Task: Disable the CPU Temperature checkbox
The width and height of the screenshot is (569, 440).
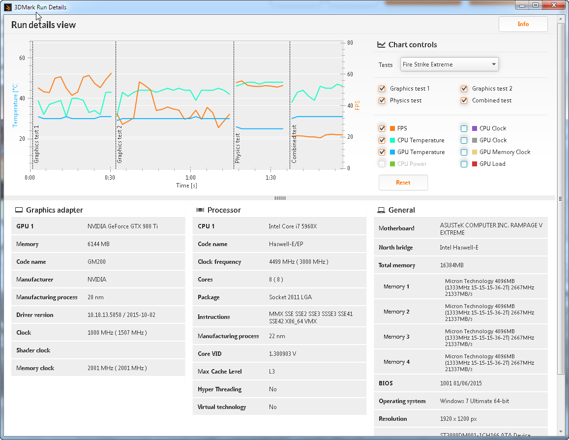Action: tap(382, 140)
